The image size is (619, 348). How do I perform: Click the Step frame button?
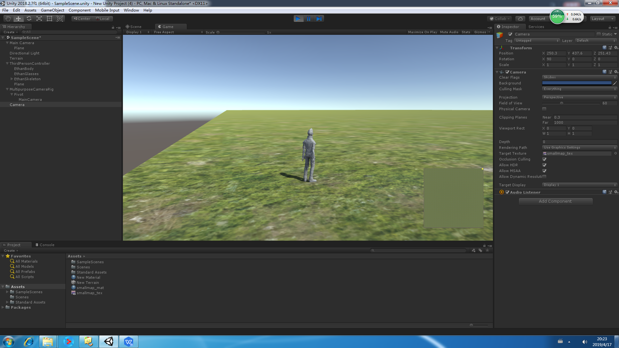click(319, 19)
